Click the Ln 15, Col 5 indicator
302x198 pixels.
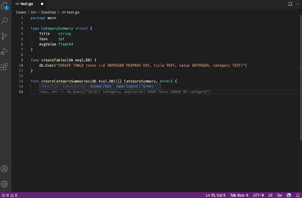tap(215, 195)
